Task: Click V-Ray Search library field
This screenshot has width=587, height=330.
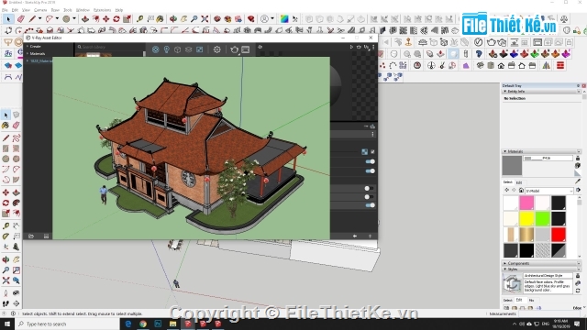Action: (110, 47)
